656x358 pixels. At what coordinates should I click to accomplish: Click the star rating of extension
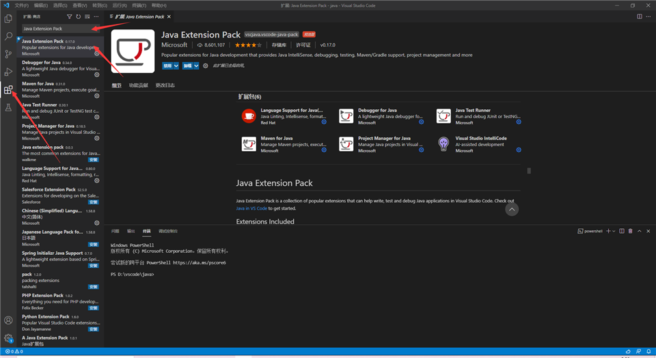(247, 45)
